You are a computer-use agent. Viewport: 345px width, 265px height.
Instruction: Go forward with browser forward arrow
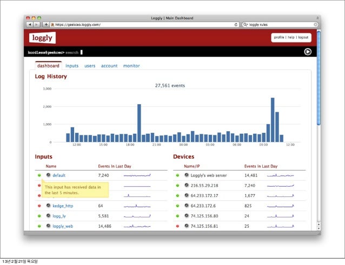[37, 25]
